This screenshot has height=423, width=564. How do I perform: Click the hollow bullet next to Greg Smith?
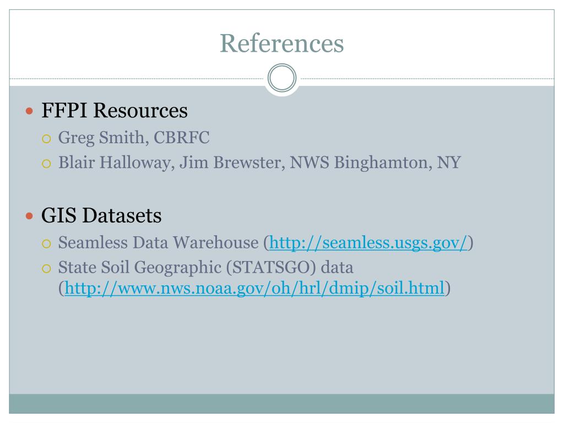pyautogui.click(x=46, y=138)
